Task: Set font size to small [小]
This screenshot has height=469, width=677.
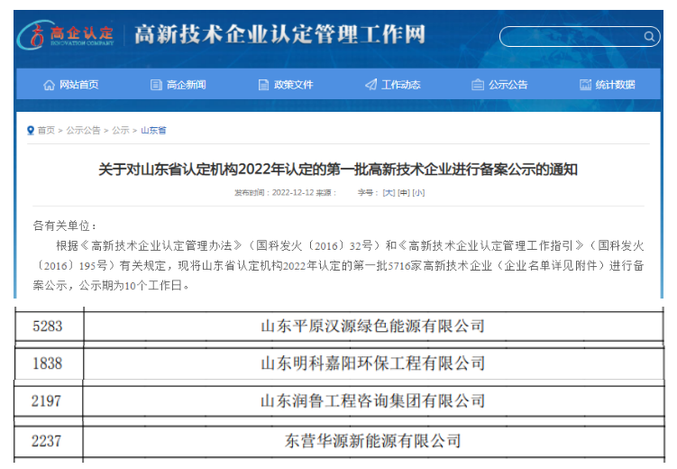Action: [418, 193]
